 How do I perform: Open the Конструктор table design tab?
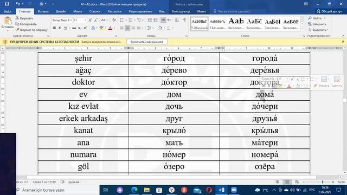tap(181, 11)
